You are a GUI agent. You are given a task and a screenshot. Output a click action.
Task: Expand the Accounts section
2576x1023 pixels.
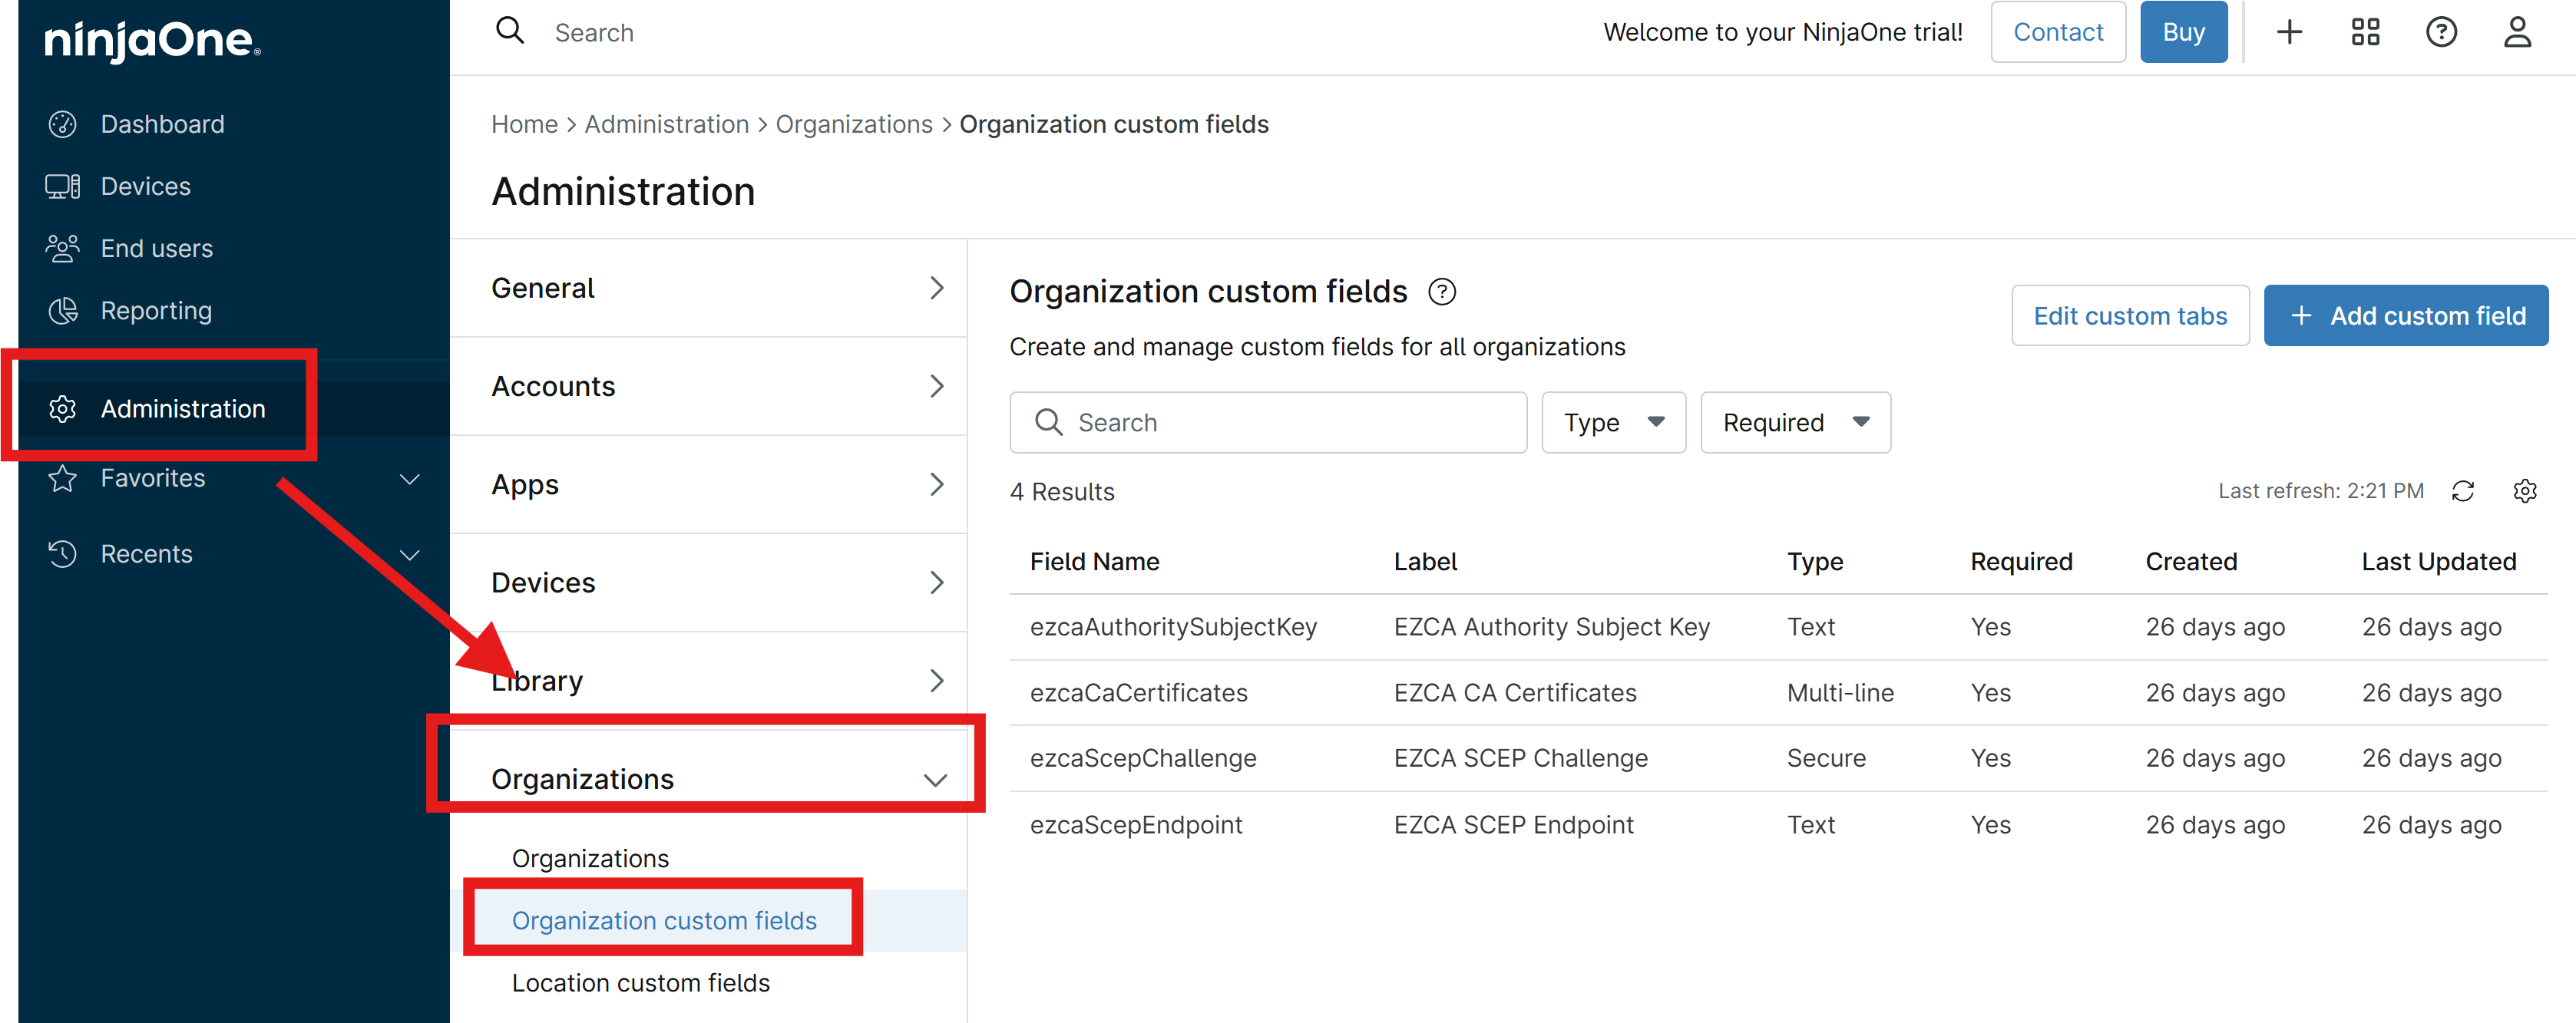[708, 386]
